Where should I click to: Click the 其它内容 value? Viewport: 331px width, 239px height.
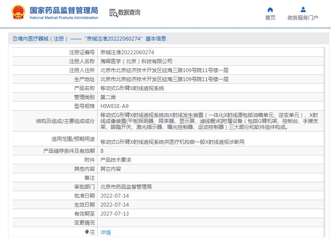click(x=110, y=169)
